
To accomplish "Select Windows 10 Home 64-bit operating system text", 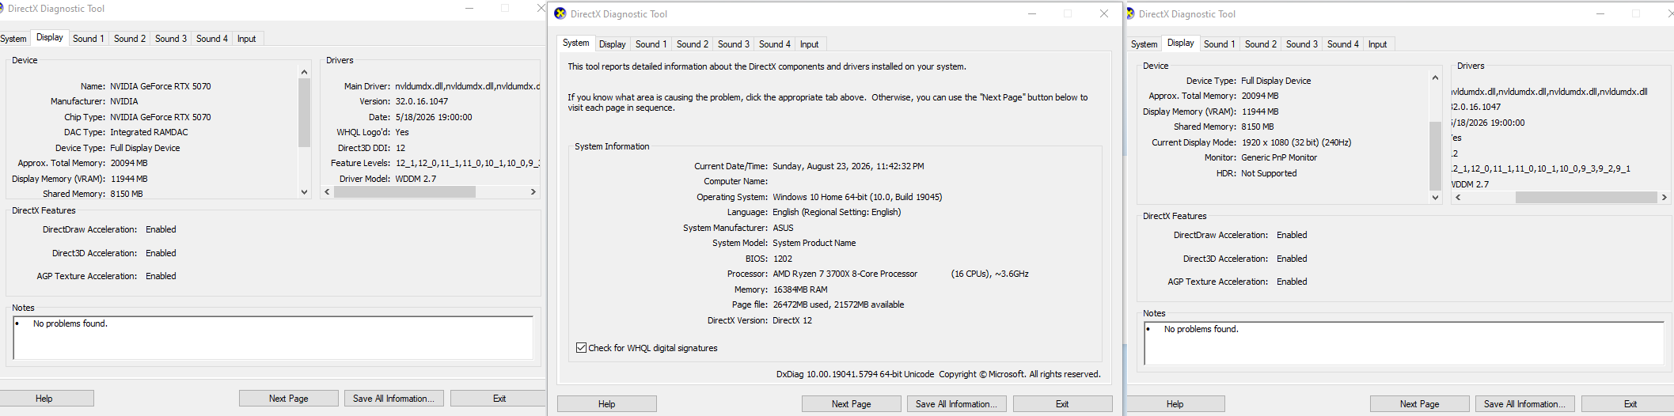I will (x=857, y=197).
